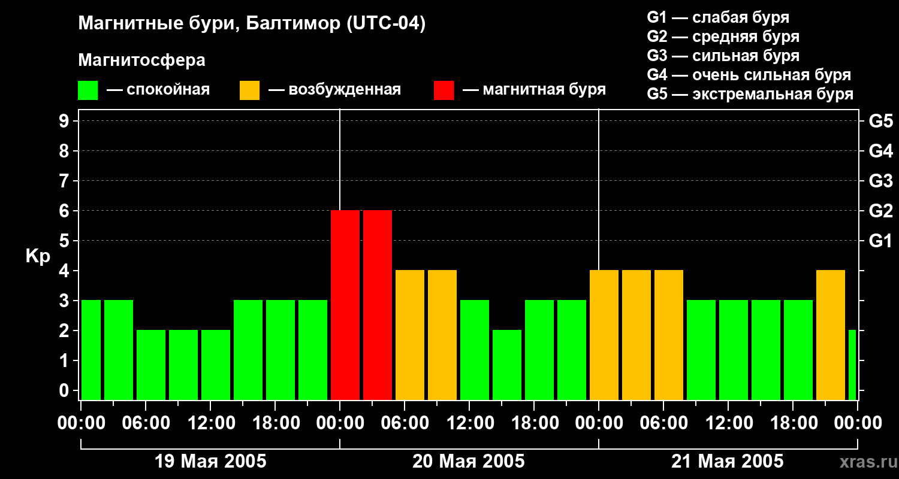Viewport: 899px width, 479px height.
Task: Click the last green bar of 19 May (21:00–24:00)
Action: point(313,350)
